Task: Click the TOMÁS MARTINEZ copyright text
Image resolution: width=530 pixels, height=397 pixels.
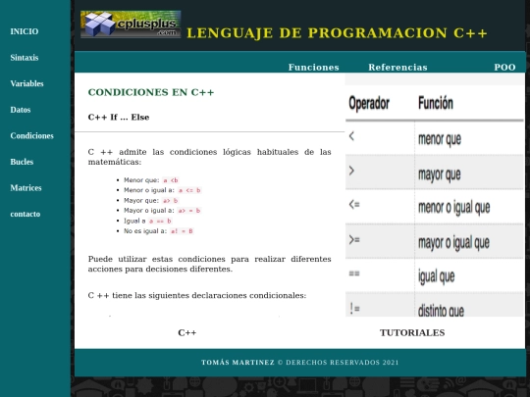Action: 299,363
